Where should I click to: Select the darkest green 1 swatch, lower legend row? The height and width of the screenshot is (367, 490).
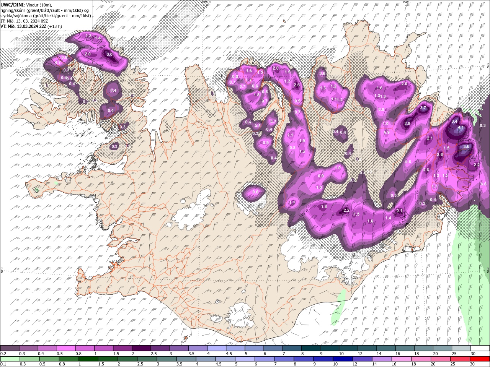(88, 359)
